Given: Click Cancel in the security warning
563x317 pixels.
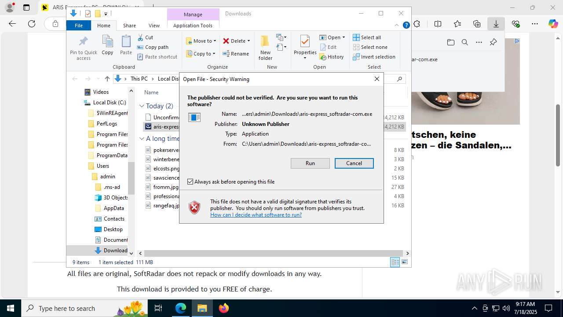Looking at the screenshot, I should coord(354,163).
